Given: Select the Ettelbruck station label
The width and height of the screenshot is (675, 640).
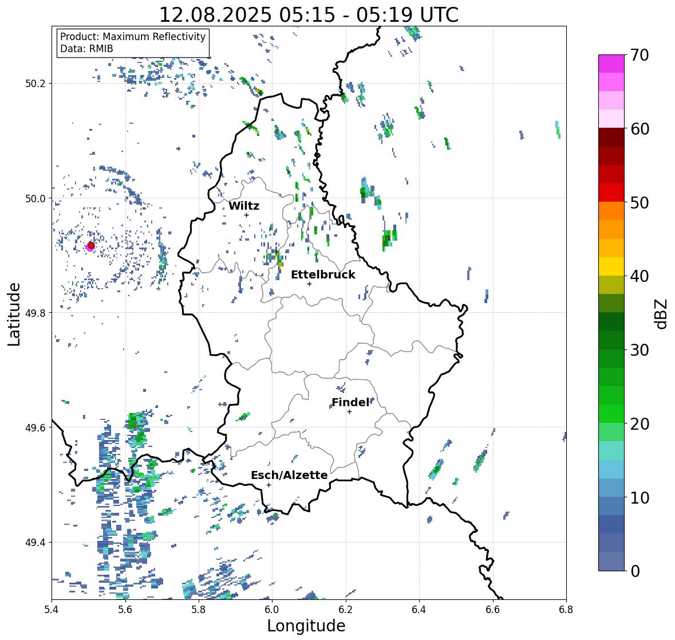Looking at the screenshot, I should tap(323, 274).
